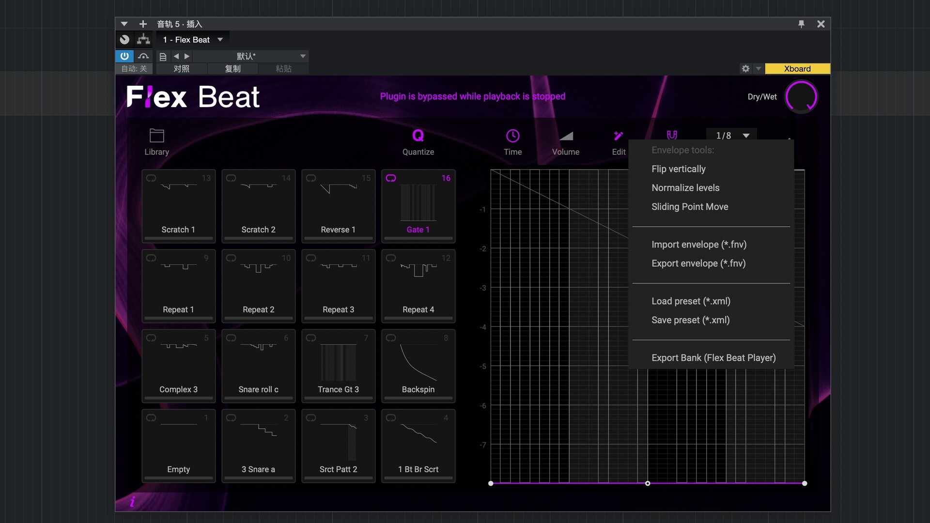The width and height of the screenshot is (930, 523).
Task: Toggle the plugin power bypass button
Action: (x=124, y=56)
